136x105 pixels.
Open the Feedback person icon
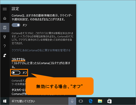[5, 55]
